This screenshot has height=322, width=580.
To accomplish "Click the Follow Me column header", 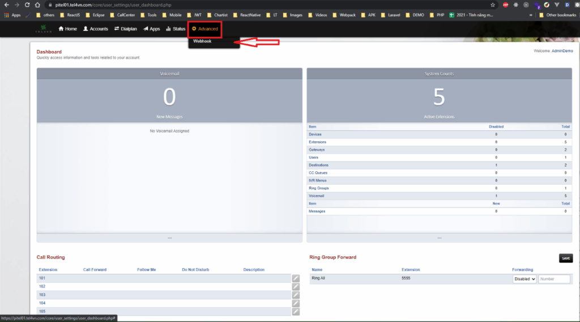I will coord(147,270).
